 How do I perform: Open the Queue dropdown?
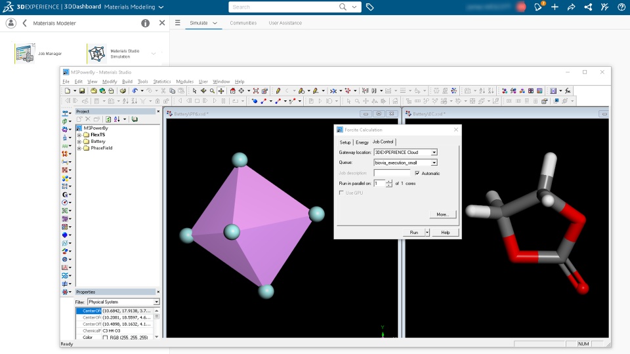coord(434,163)
